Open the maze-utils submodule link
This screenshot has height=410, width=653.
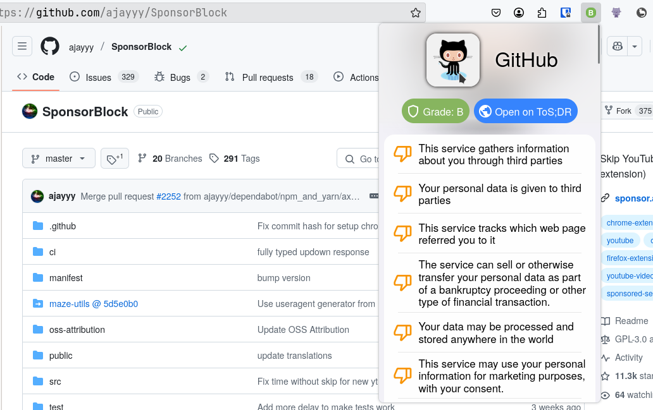94,304
